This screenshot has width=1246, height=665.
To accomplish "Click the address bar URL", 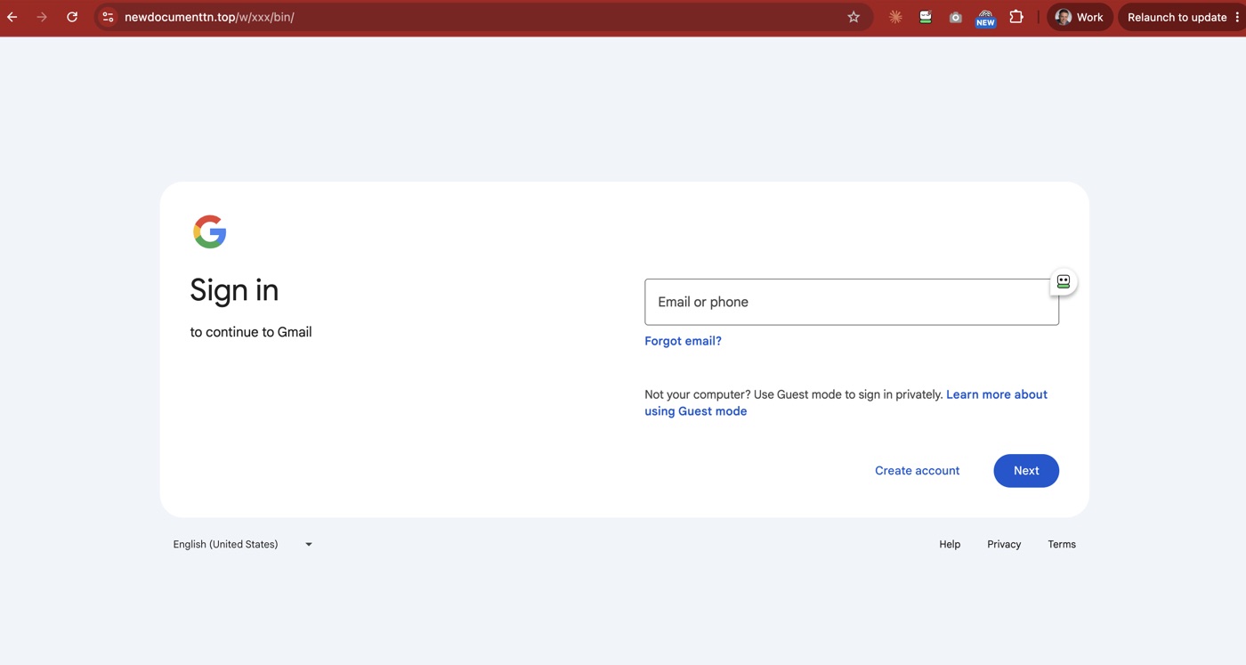I will (x=209, y=17).
